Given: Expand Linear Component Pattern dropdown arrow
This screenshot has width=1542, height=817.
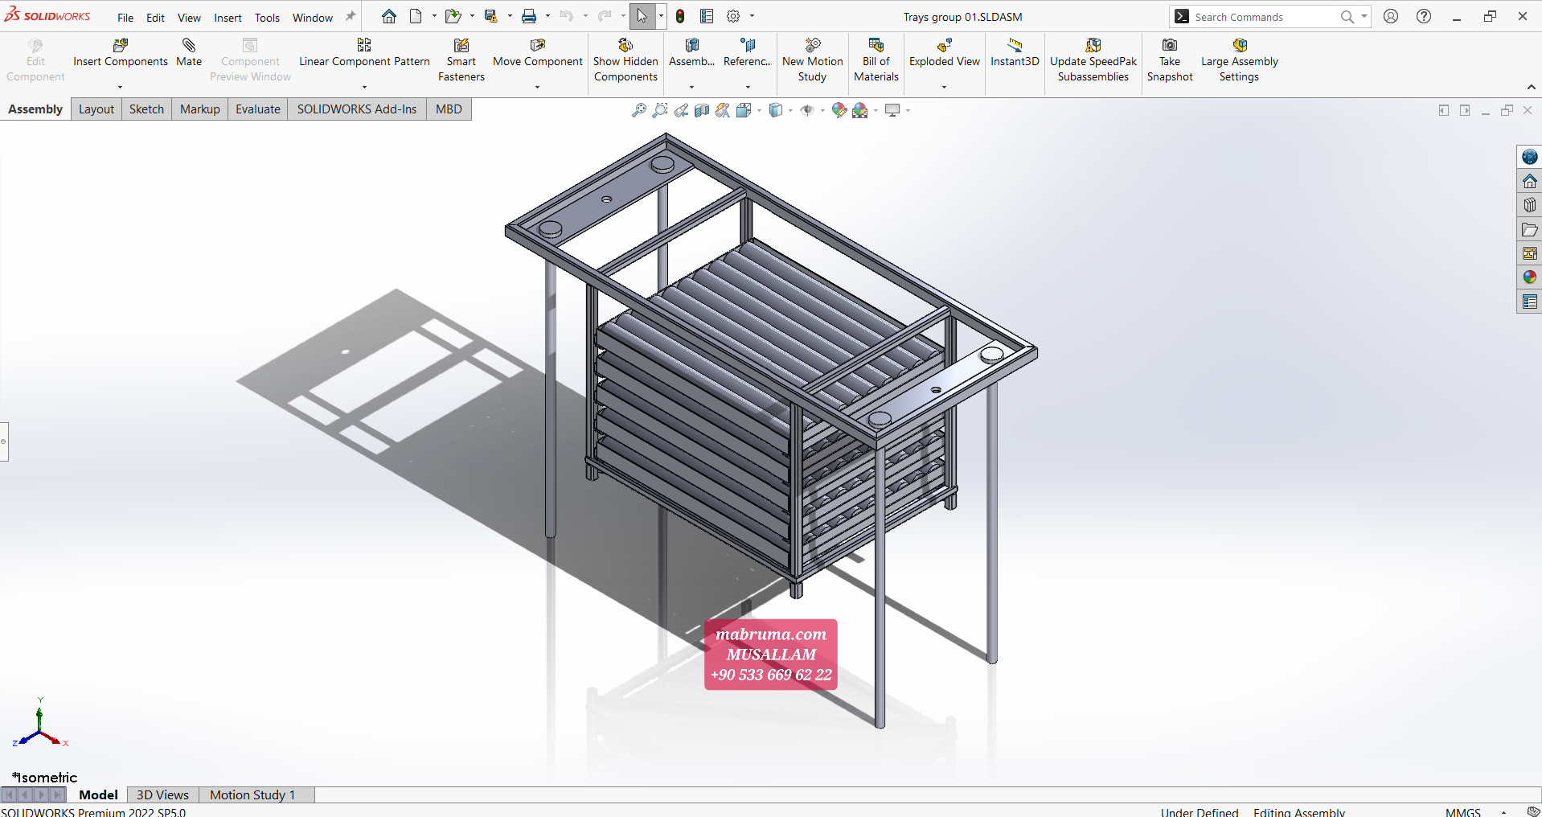Looking at the screenshot, I should pos(364,87).
